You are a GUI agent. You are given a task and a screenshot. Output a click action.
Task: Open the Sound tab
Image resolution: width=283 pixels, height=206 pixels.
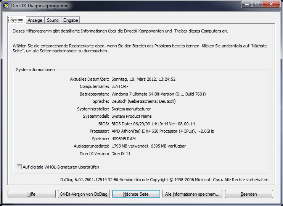tap(53, 20)
